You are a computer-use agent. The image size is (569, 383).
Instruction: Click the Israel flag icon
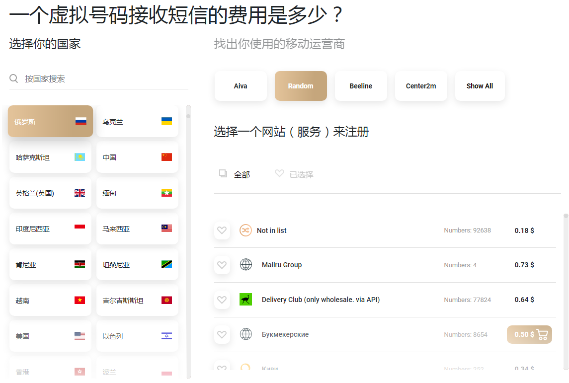click(x=166, y=336)
